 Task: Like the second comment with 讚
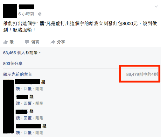(18, 103)
